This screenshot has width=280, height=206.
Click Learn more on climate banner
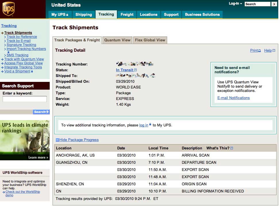click(38, 157)
